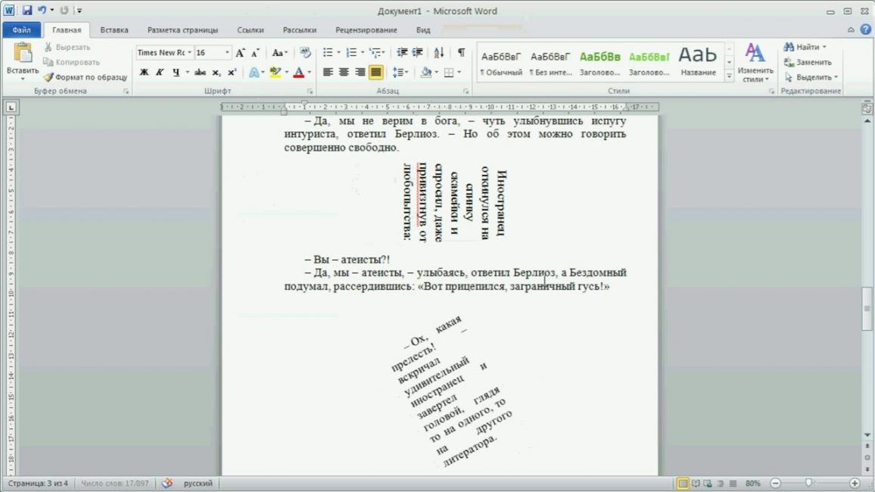Switch to Вид tab

point(423,30)
